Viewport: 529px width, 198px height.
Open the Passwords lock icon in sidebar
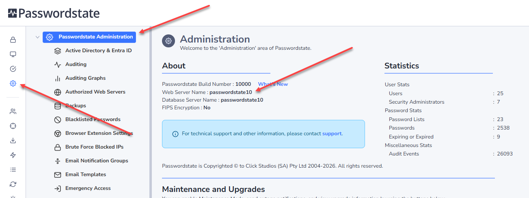[x=13, y=40]
